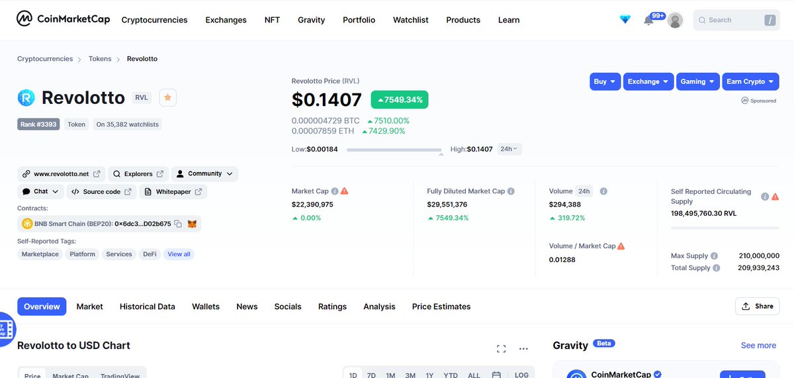Open the chart calendar date picker
Viewport: 794px width, 378px height.
[496, 375]
